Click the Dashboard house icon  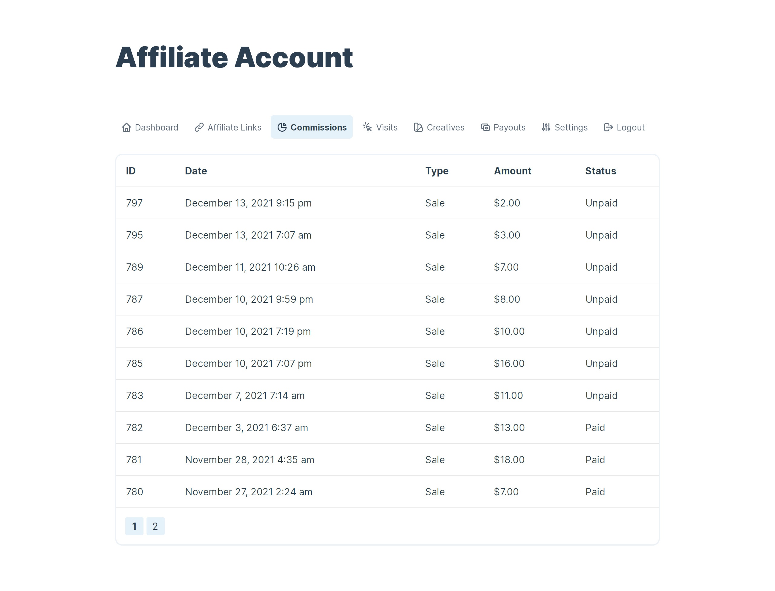click(x=126, y=127)
